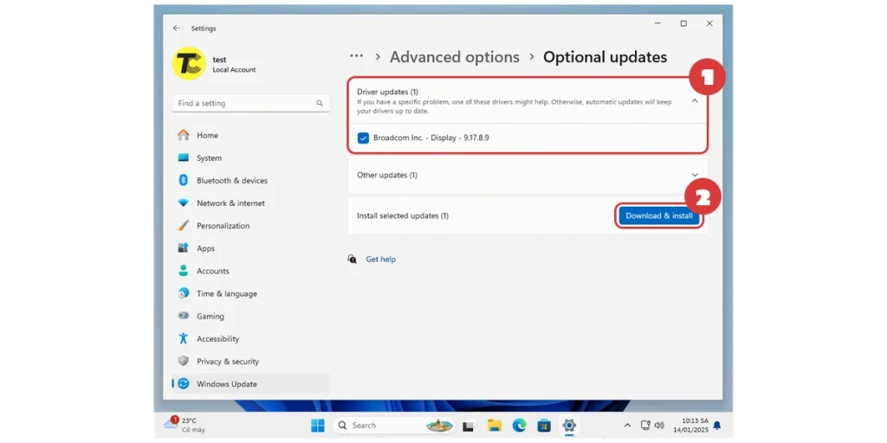Click the Accessibility figure icon
Image resolution: width=887 pixels, height=443 pixels.
coord(184,339)
